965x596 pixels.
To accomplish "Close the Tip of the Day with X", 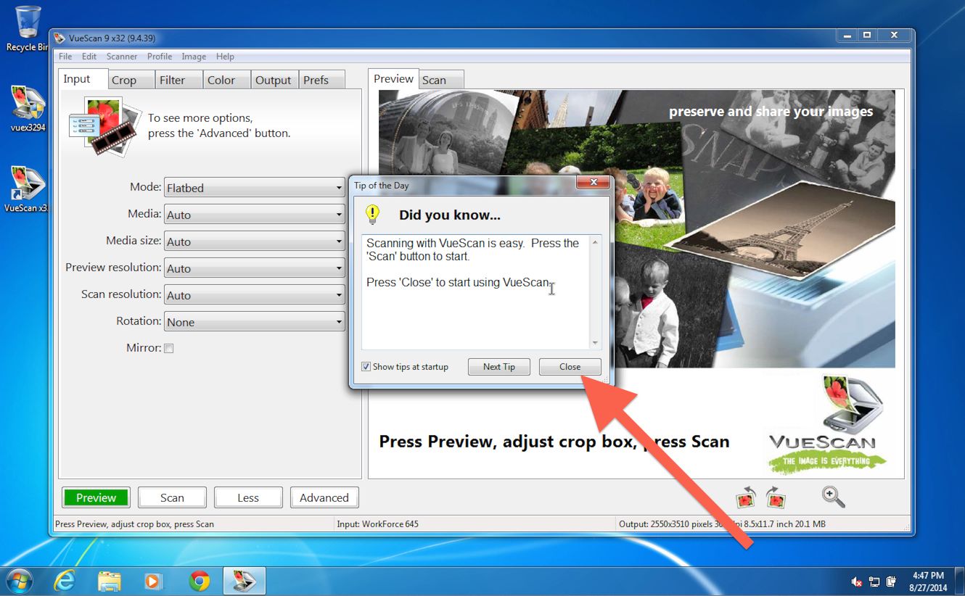I will (594, 183).
